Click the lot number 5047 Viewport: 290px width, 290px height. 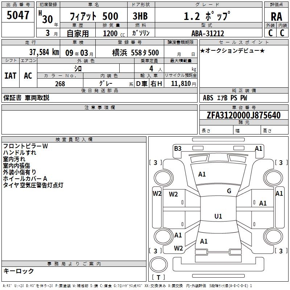pos(18,15)
